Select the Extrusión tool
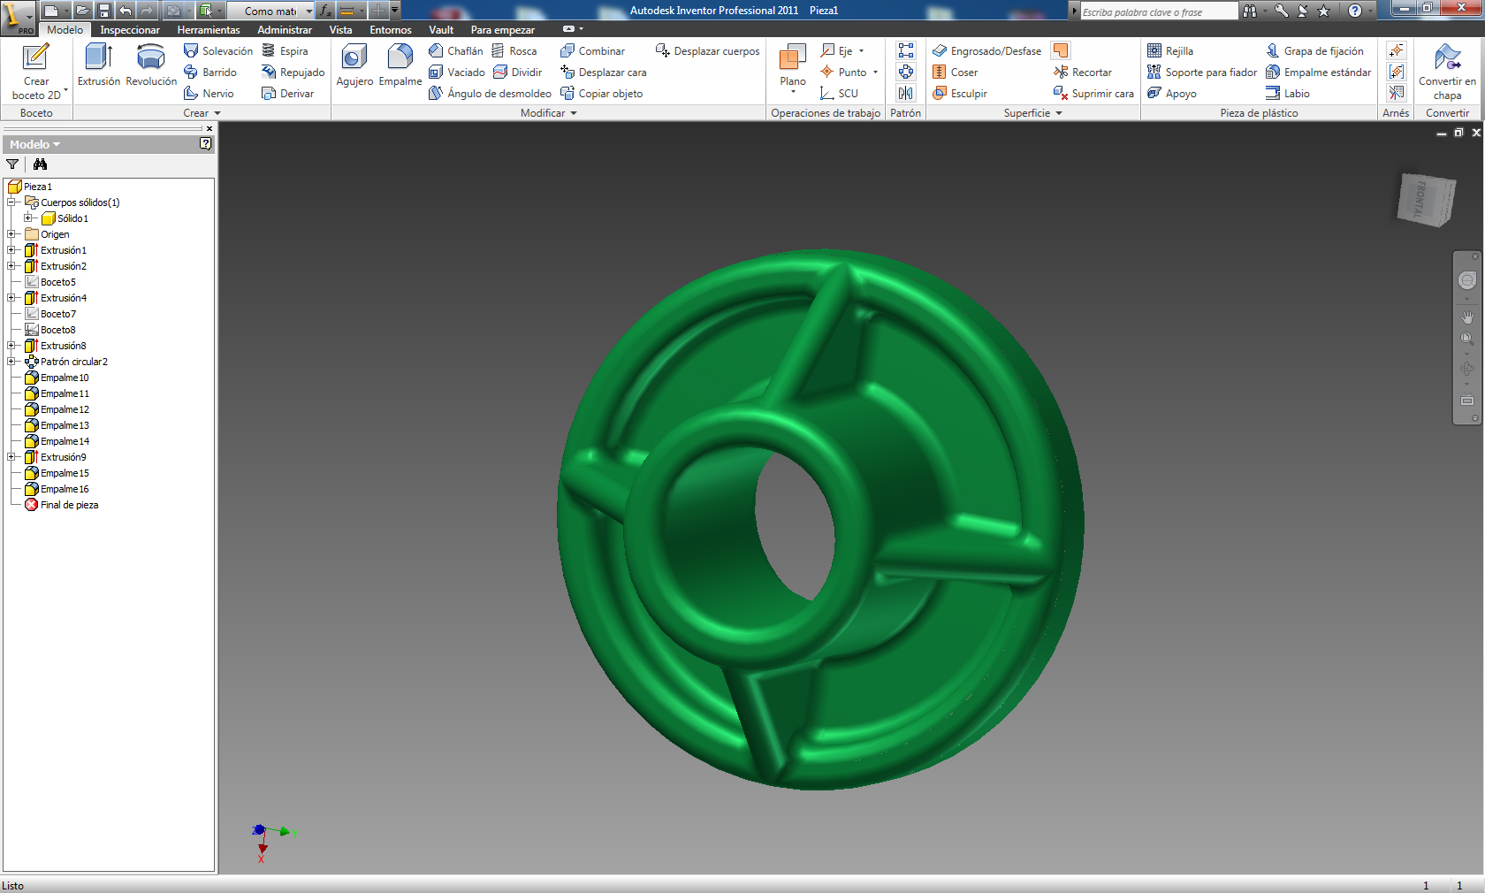This screenshot has height=893, width=1485. pyautogui.click(x=98, y=65)
